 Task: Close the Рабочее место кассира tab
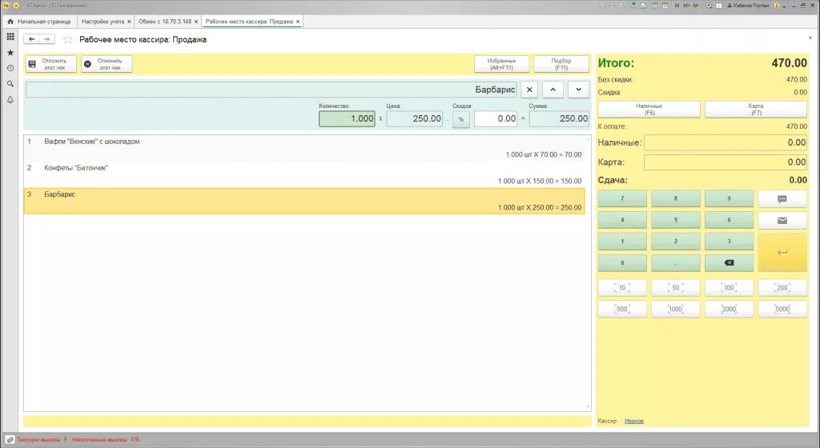point(298,22)
